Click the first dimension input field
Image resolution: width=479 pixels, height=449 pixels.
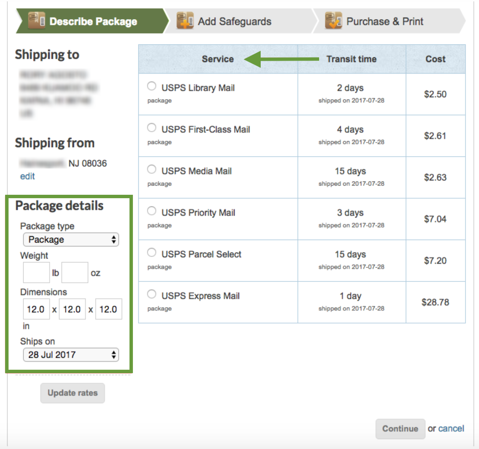pyautogui.click(x=36, y=309)
